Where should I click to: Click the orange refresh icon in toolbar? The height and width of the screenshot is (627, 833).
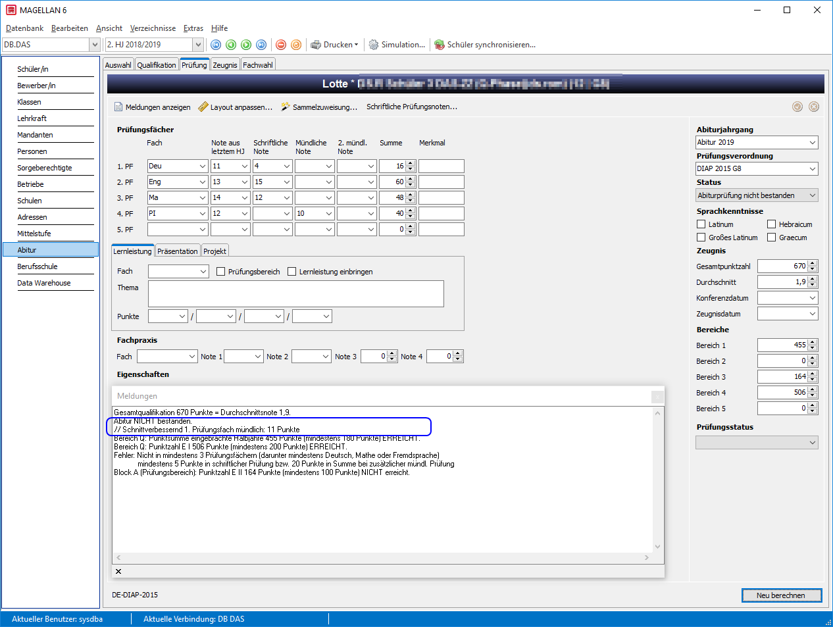(296, 45)
